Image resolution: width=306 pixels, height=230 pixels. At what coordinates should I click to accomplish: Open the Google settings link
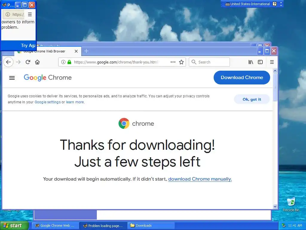pos(48,102)
